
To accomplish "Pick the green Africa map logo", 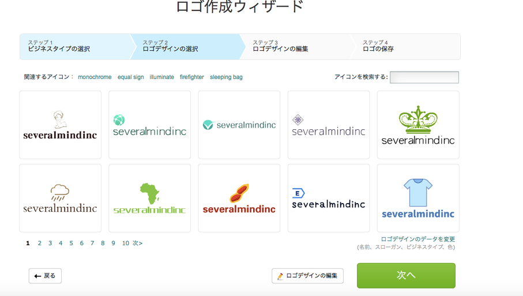I will 150,198.
